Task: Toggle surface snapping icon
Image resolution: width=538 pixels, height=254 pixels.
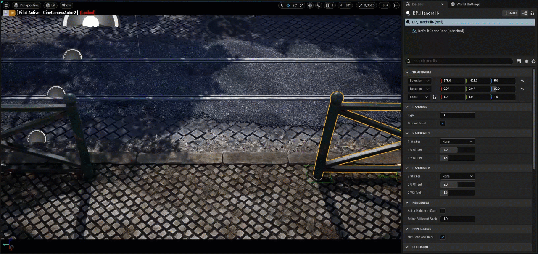Action: point(319,5)
